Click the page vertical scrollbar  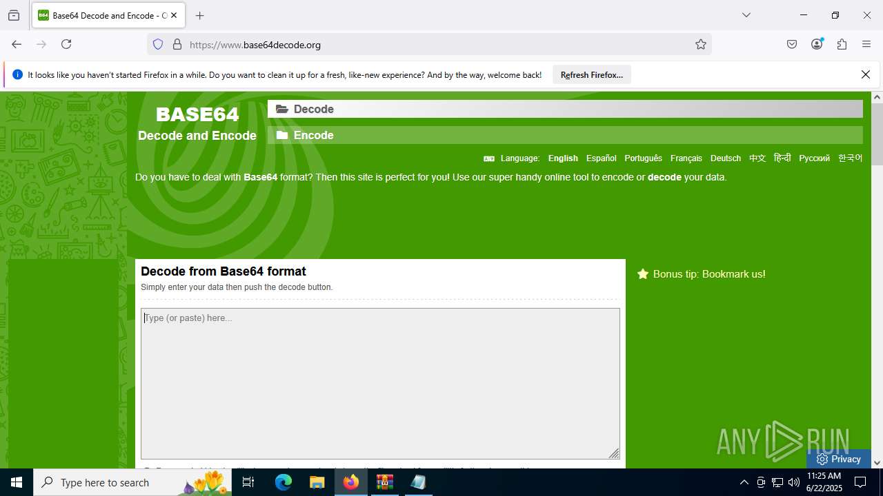[877, 134]
